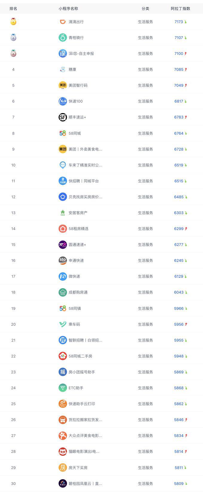Click the 房小团摇号助手 blue 摇 icon
The height and width of the screenshot is (496, 203).
click(x=62, y=372)
